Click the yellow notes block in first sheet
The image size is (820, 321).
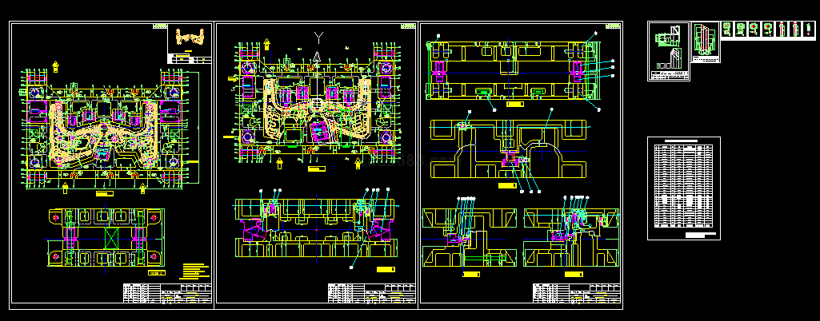coord(193,269)
